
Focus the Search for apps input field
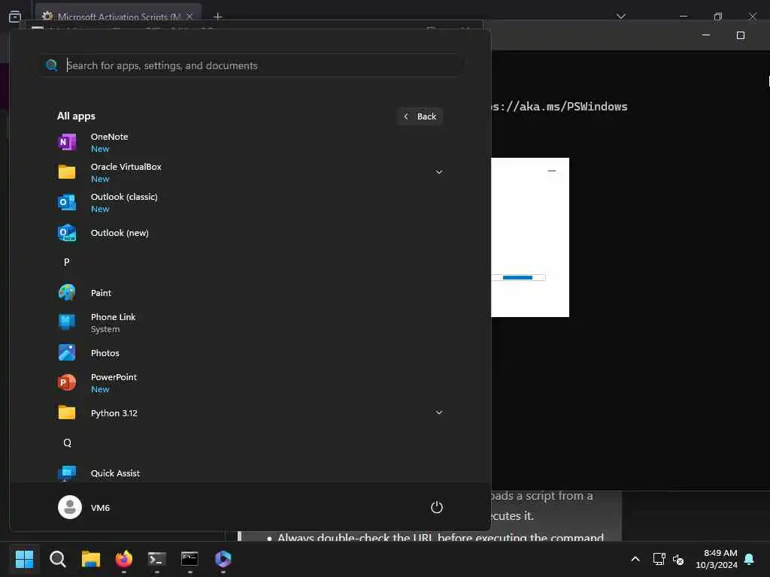[x=251, y=65]
